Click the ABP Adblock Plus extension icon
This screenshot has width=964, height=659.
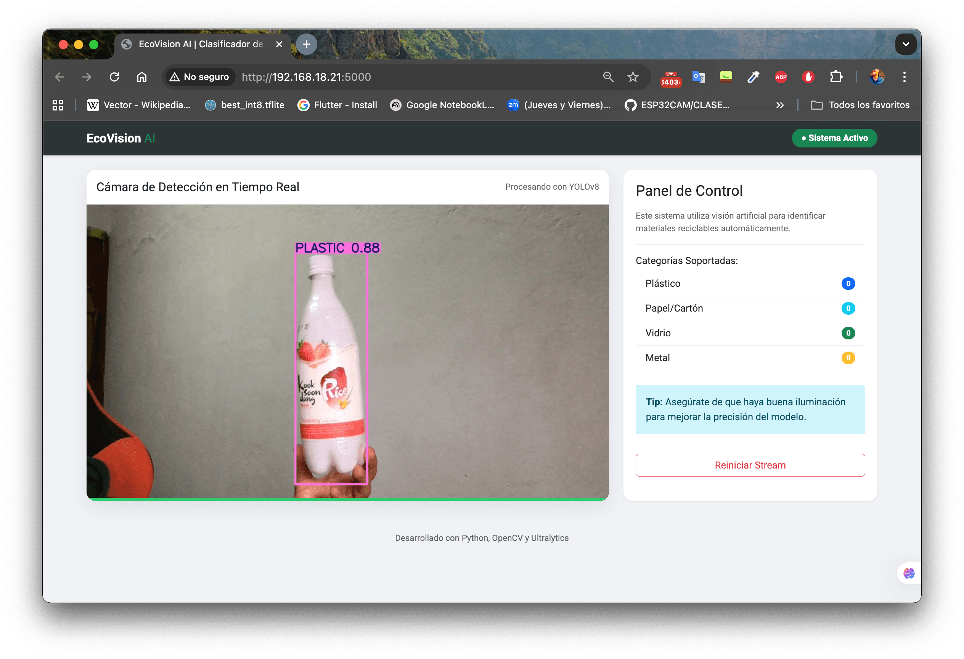(781, 77)
